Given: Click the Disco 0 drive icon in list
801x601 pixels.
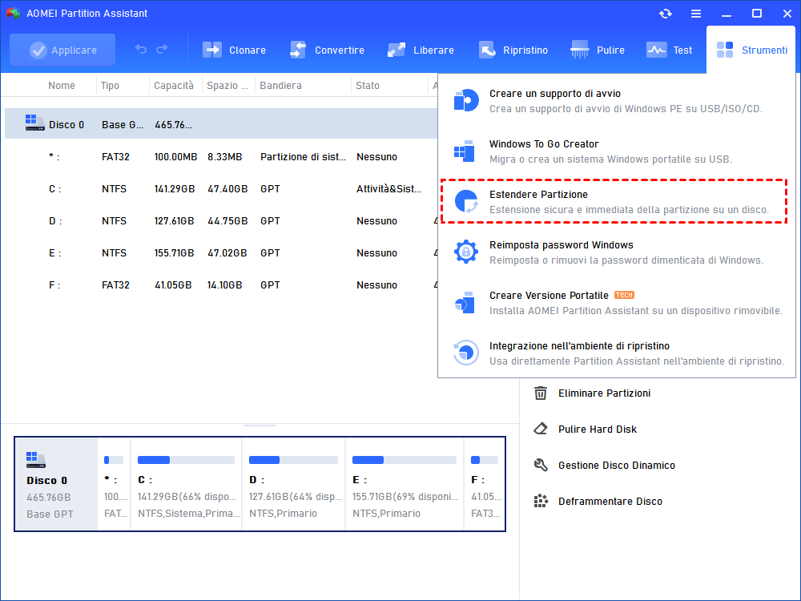Looking at the screenshot, I should tap(34, 123).
